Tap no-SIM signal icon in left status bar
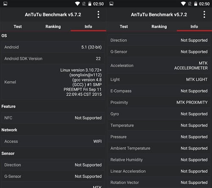 point(84,4)
